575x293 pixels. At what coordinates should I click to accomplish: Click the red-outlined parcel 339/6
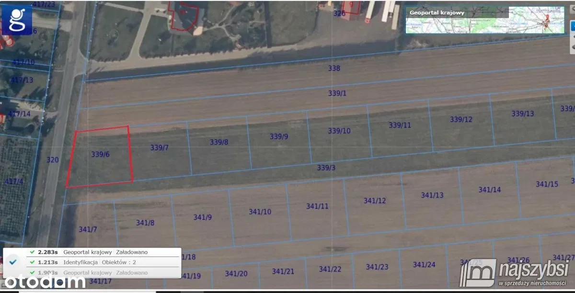tap(100, 155)
